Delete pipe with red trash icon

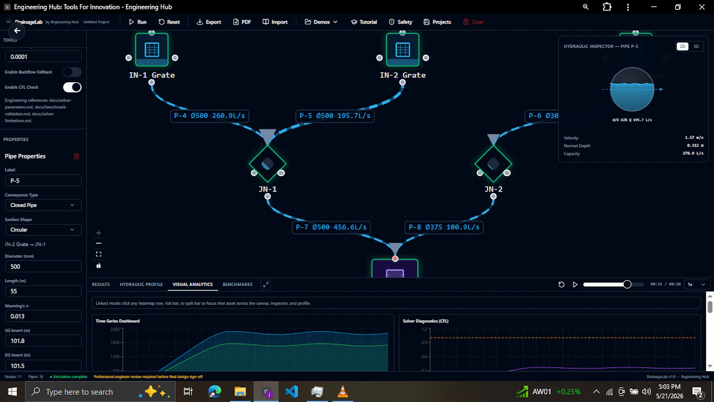76,156
